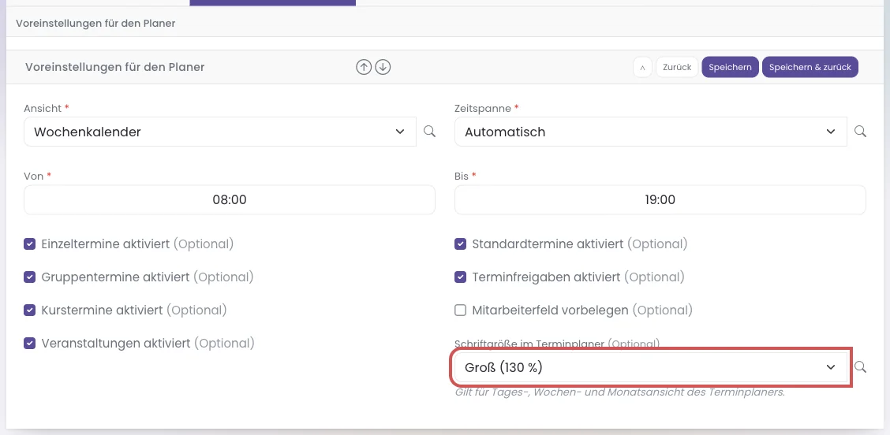Click the magnifier beside the Schriftgröße dropdown
890x435 pixels.
point(861,367)
